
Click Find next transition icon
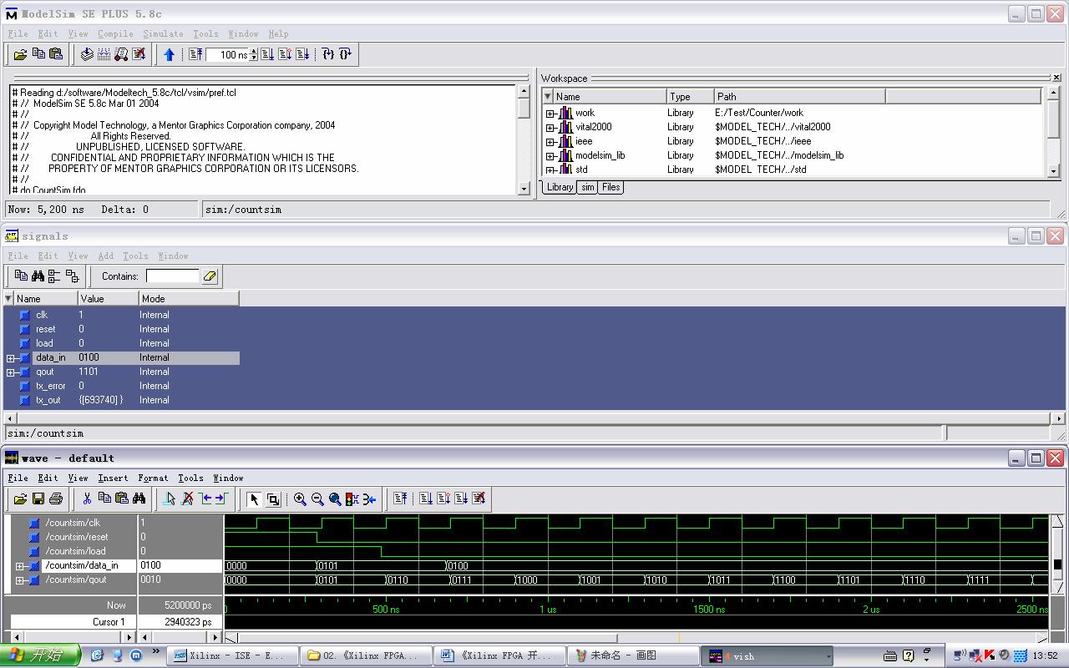[x=221, y=498]
